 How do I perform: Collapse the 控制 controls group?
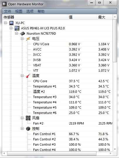(22, 129)
